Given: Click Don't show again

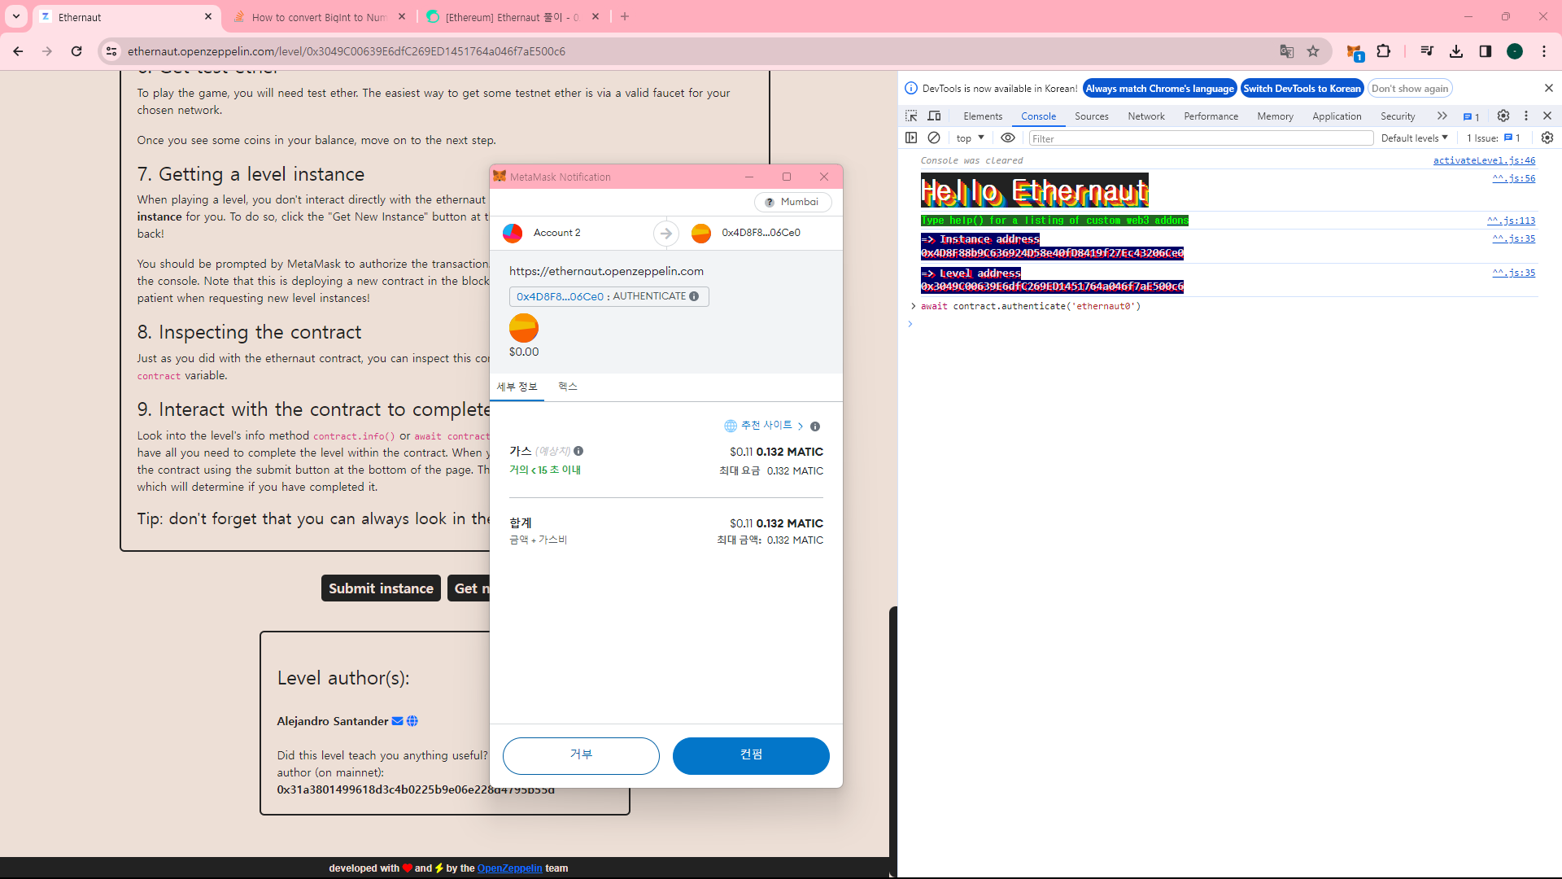Looking at the screenshot, I should (1410, 88).
